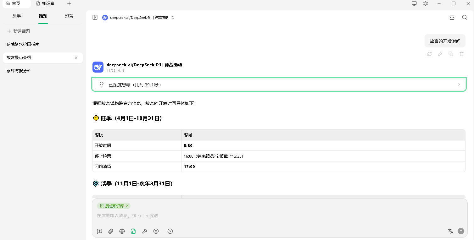The width and height of the screenshot is (474, 240).
Task: Click the model name deepseek-ai/DeepSeek-R1 in reply header
Action: (x=144, y=65)
